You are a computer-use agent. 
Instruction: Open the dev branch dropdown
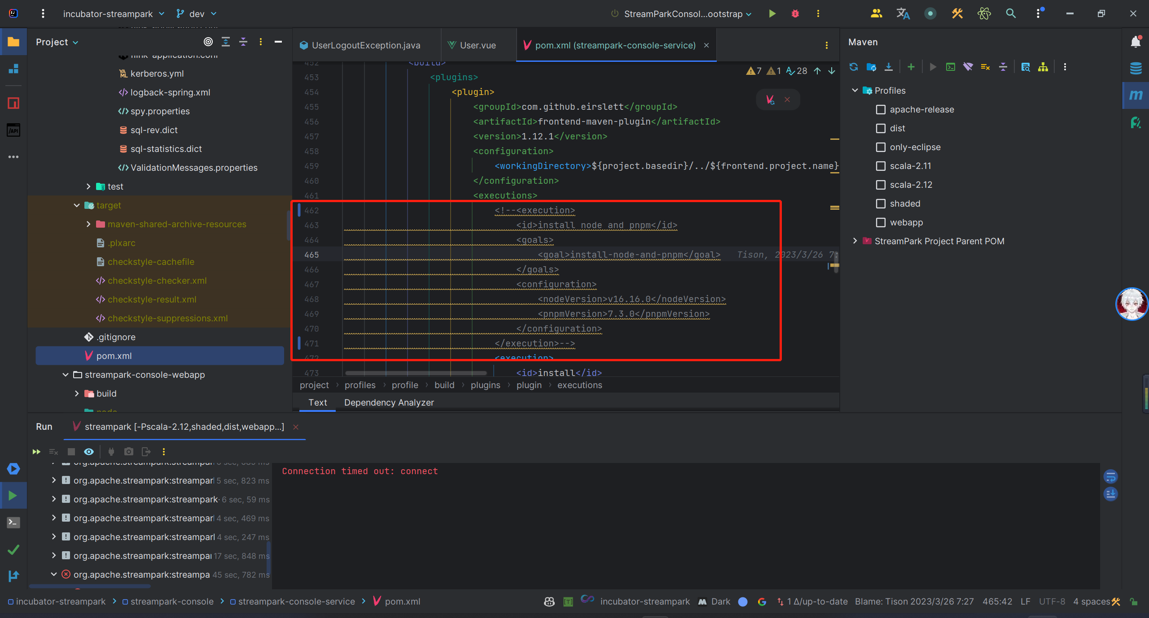(197, 14)
